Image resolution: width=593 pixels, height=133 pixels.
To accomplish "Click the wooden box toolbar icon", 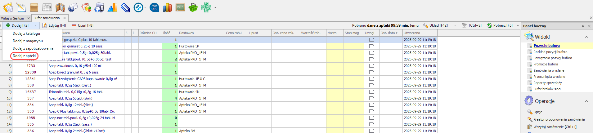I will [x=34, y=7].
